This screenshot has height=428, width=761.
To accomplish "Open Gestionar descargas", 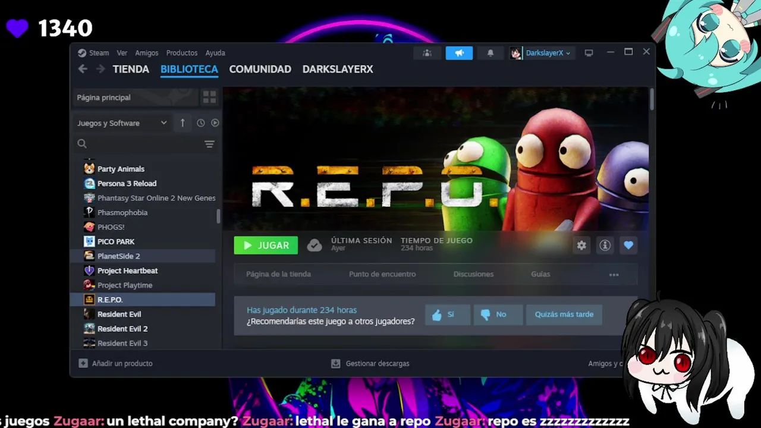I will pyautogui.click(x=370, y=363).
